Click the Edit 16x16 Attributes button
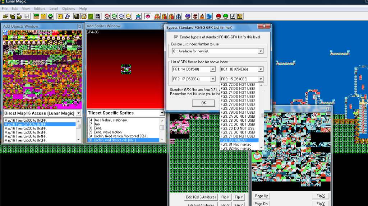Screen dimensions: 368x206 click(x=201, y=197)
